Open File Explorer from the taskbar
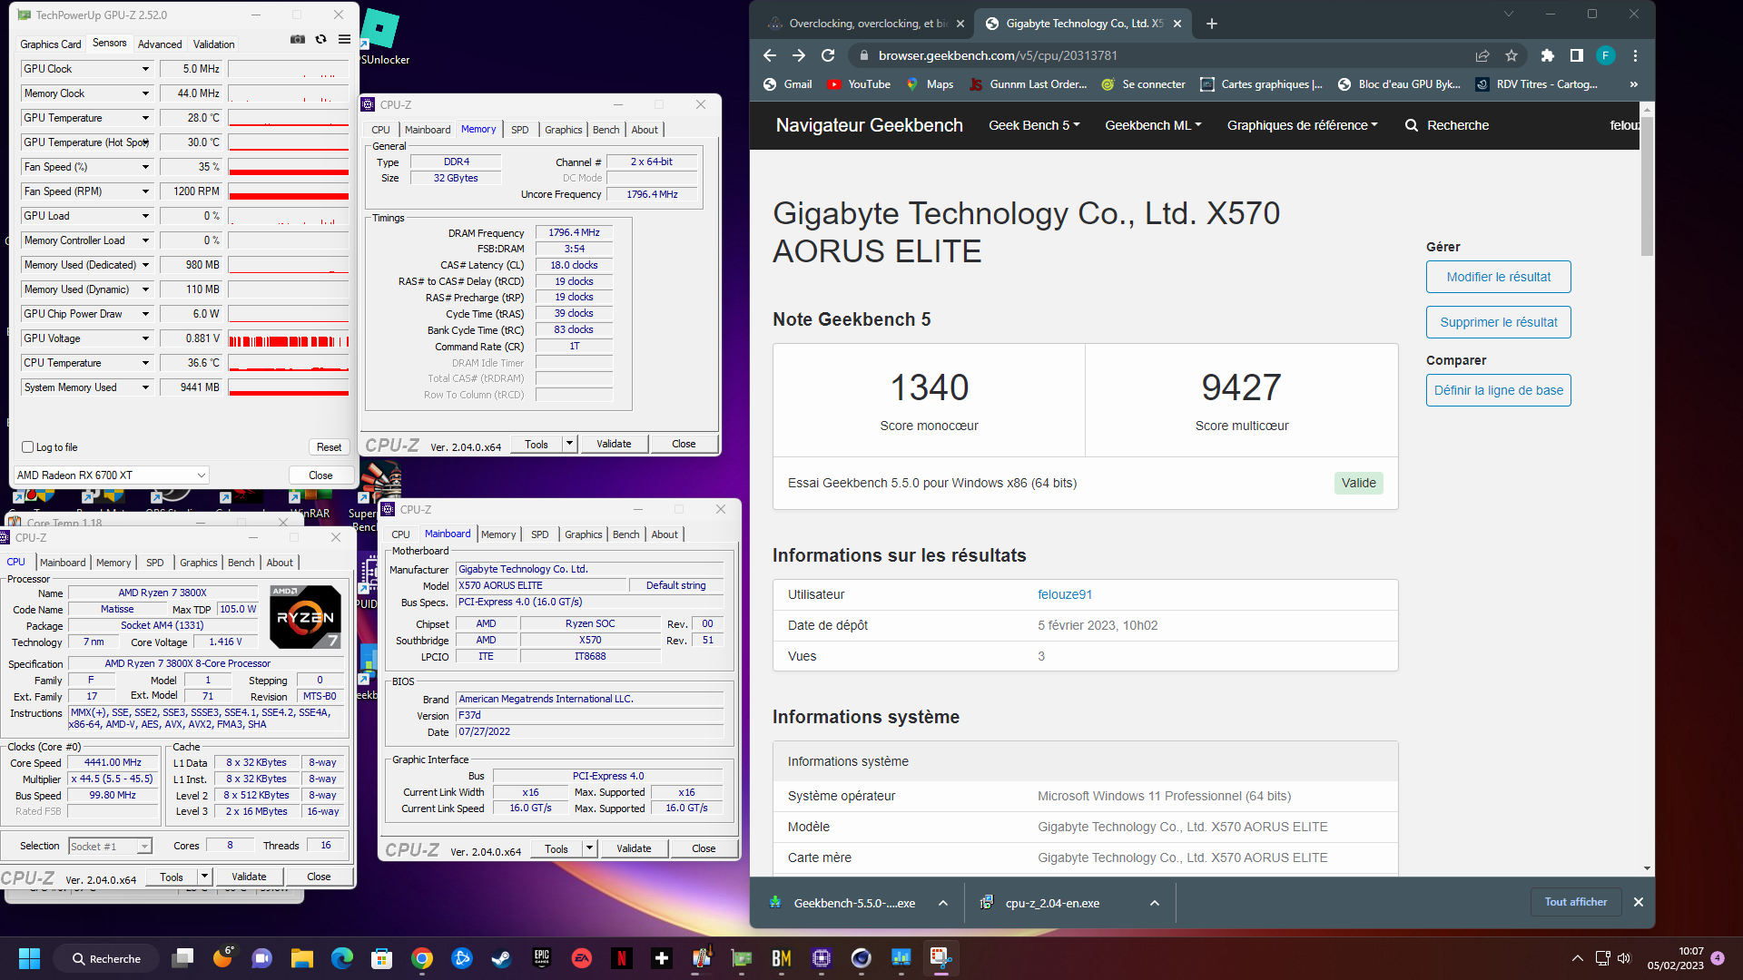1743x980 pixels. click(x=301, y=958)
